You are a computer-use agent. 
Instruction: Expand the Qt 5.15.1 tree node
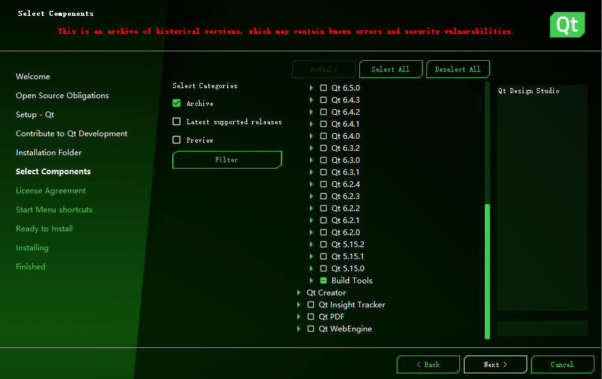click(311, 257)
